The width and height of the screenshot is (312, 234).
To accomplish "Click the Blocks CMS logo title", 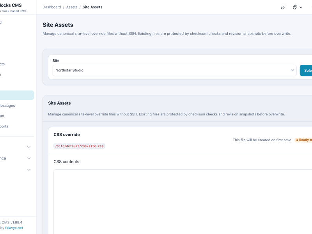I will pos(11,5).
